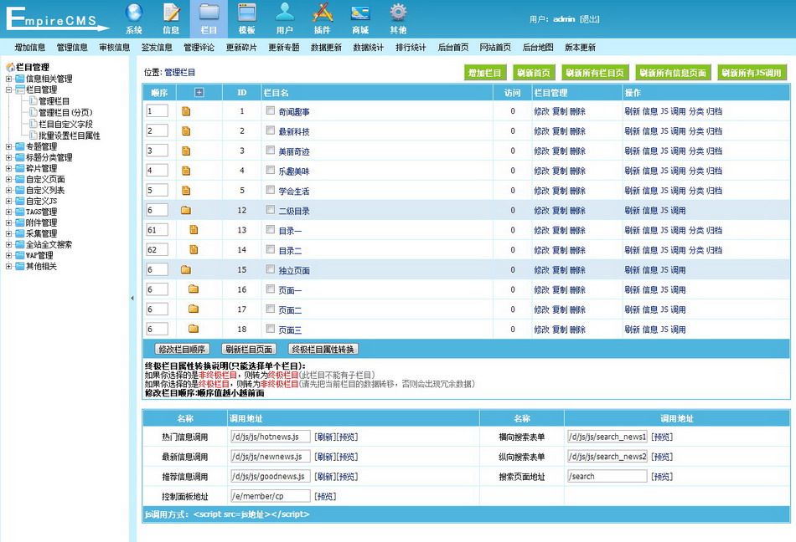Click the file icon in 乐趣美味 row
This screenshot has height=542, width=796.
(x=186, y=171)
